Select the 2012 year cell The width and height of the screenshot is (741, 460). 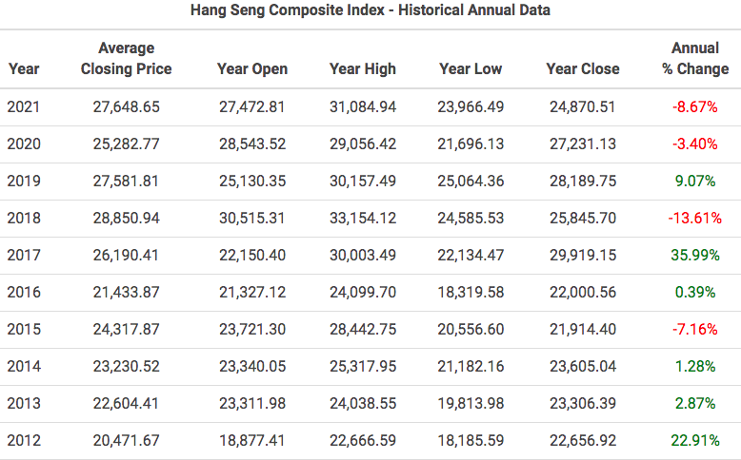[x=24, y=441]
